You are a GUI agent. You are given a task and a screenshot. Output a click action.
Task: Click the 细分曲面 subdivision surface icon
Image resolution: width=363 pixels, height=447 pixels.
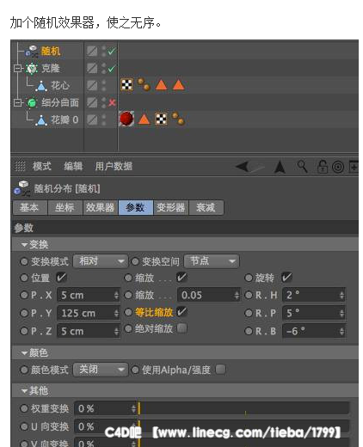tap(32, 102)
